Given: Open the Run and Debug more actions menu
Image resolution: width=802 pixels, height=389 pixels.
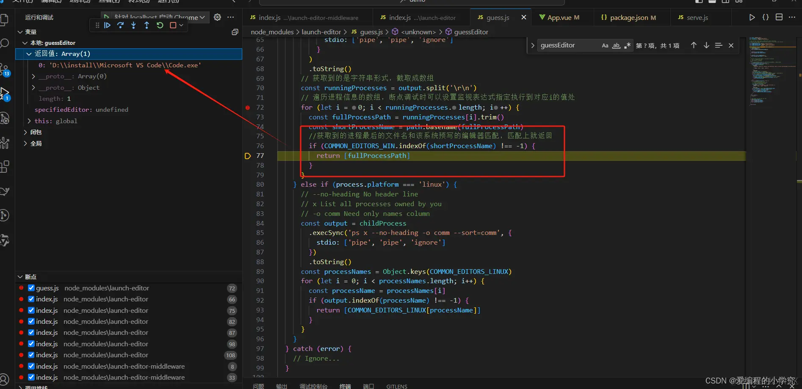Looking at the screenshot, I should point(230,17).
